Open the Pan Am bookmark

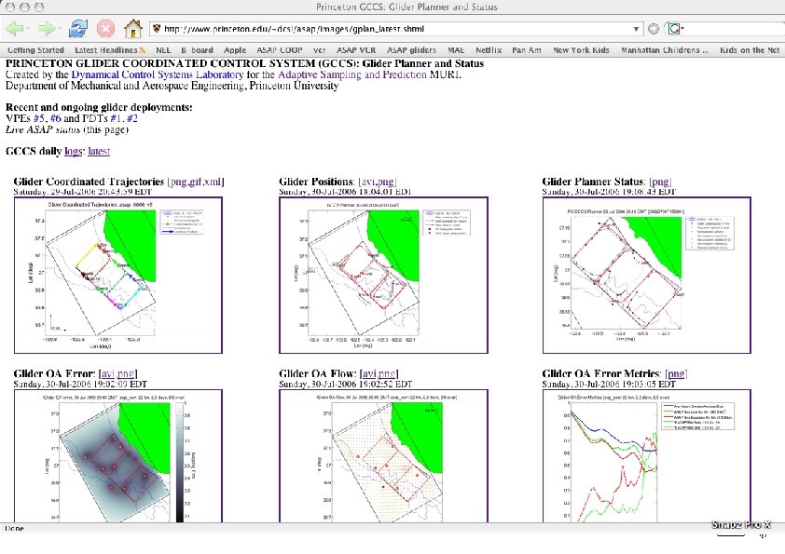[526, 50]
